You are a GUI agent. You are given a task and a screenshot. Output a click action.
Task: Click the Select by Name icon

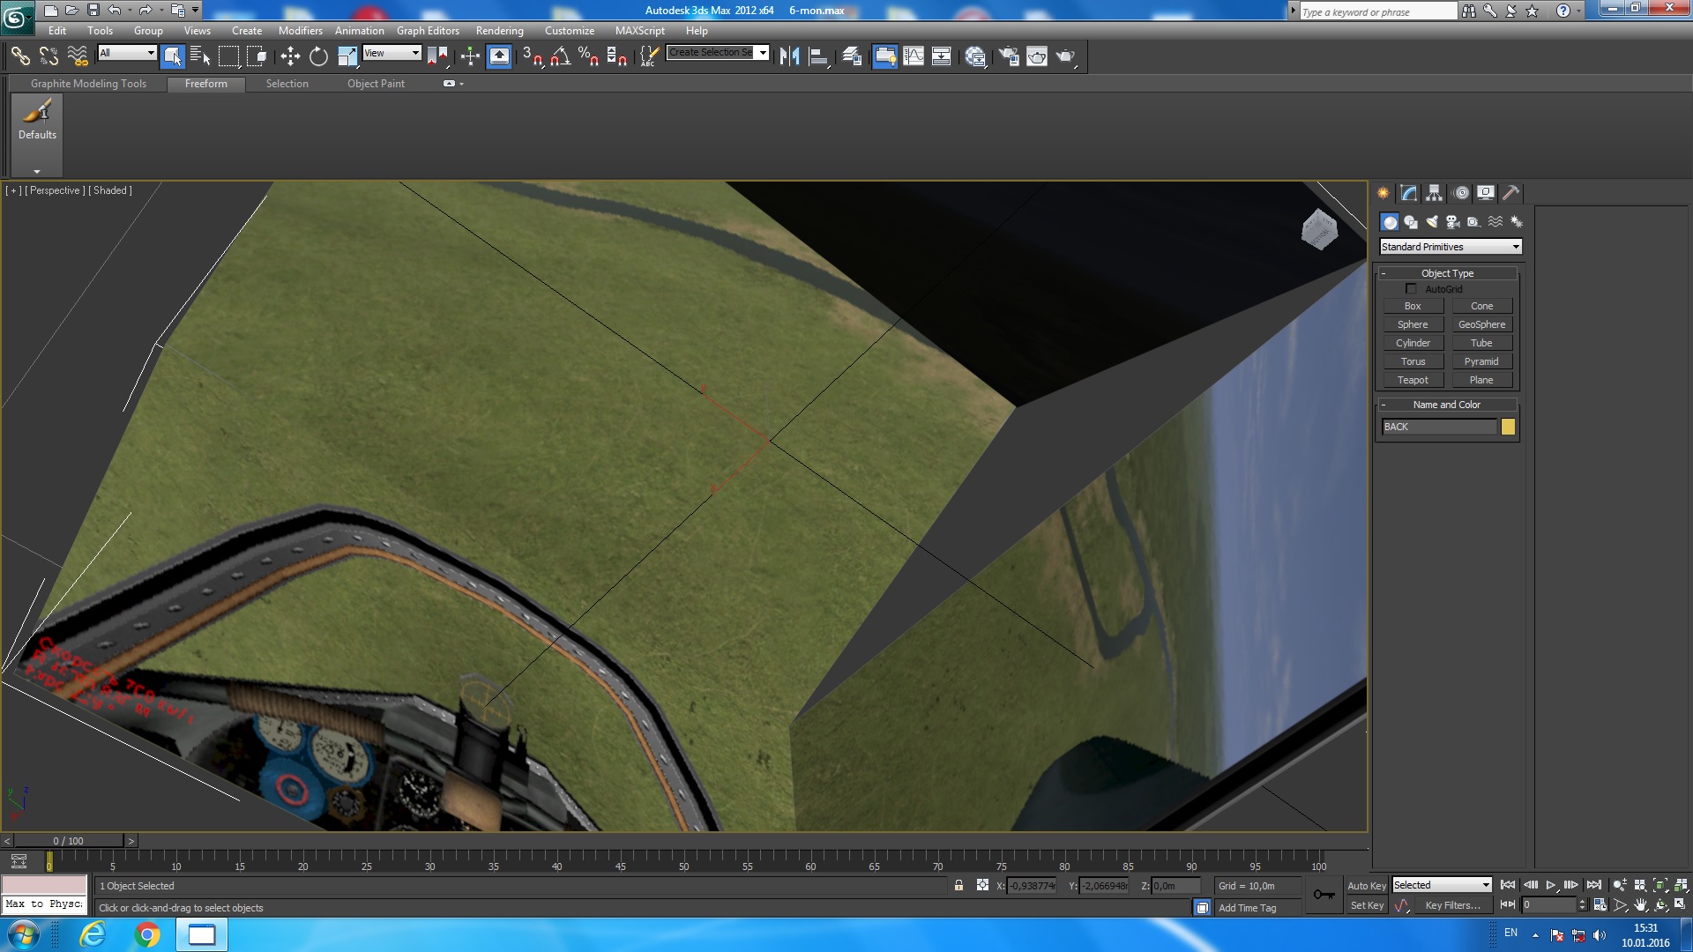[200, 56]
